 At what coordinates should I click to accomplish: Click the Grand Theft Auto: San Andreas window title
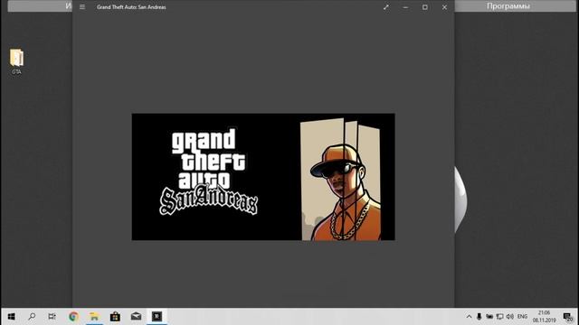click(x=131, y=7)
